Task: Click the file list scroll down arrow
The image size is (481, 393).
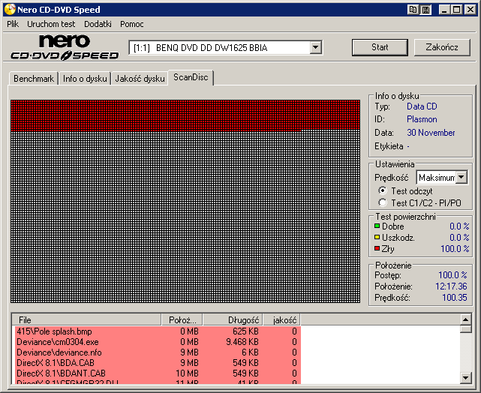Action: coord(466,378)
